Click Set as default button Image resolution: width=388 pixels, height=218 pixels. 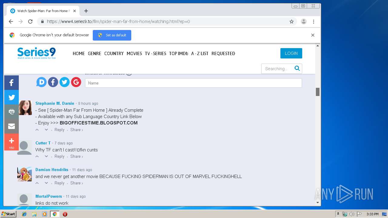click(x=112, y=35)
